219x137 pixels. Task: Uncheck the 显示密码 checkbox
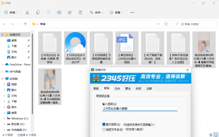(104, 124)
